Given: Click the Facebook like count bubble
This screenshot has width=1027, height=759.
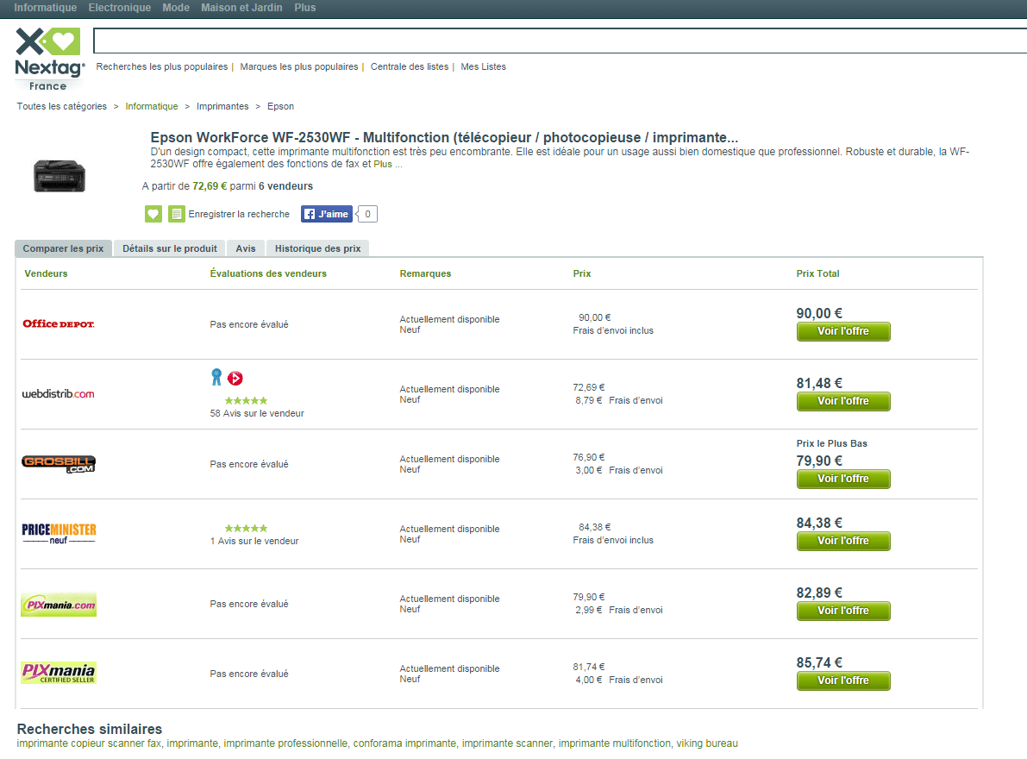Looking at the screenshot, I should coord(367,214).
